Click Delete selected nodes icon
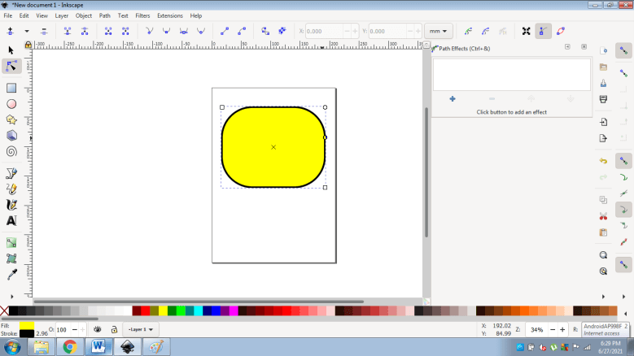 pos(44,31)
